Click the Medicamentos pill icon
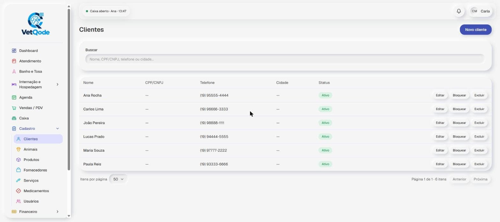The height and width of the screenshot is (222, 500). tap(18, 191)
